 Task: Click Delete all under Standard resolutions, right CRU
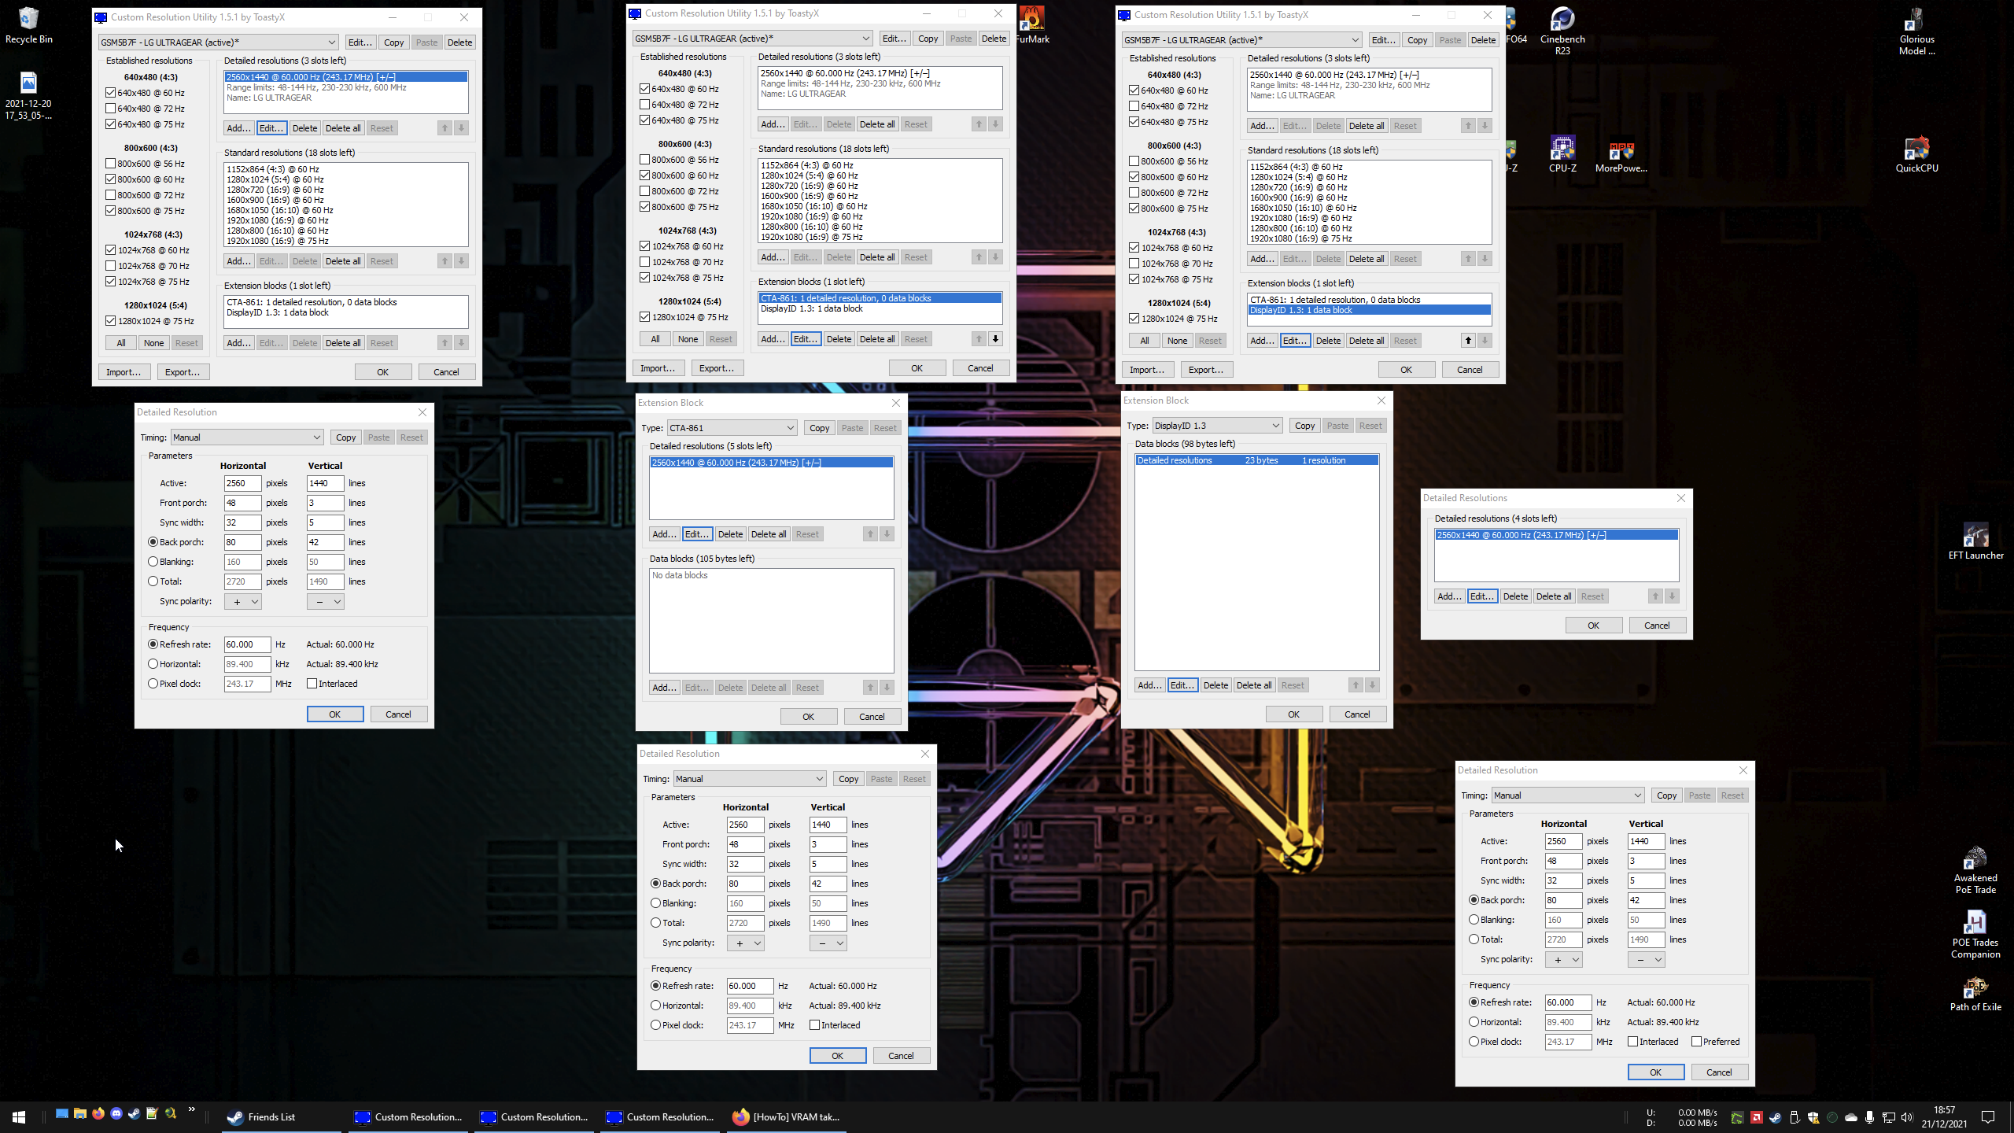[x=1367, y=259]
